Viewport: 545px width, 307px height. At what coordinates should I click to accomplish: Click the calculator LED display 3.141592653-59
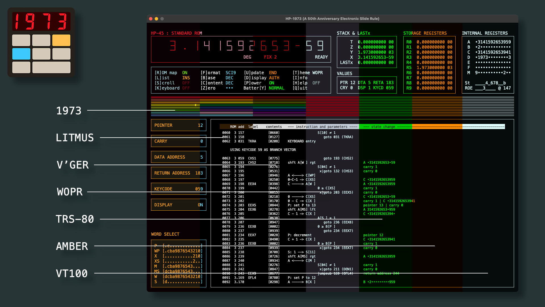[x=246, y=46]
